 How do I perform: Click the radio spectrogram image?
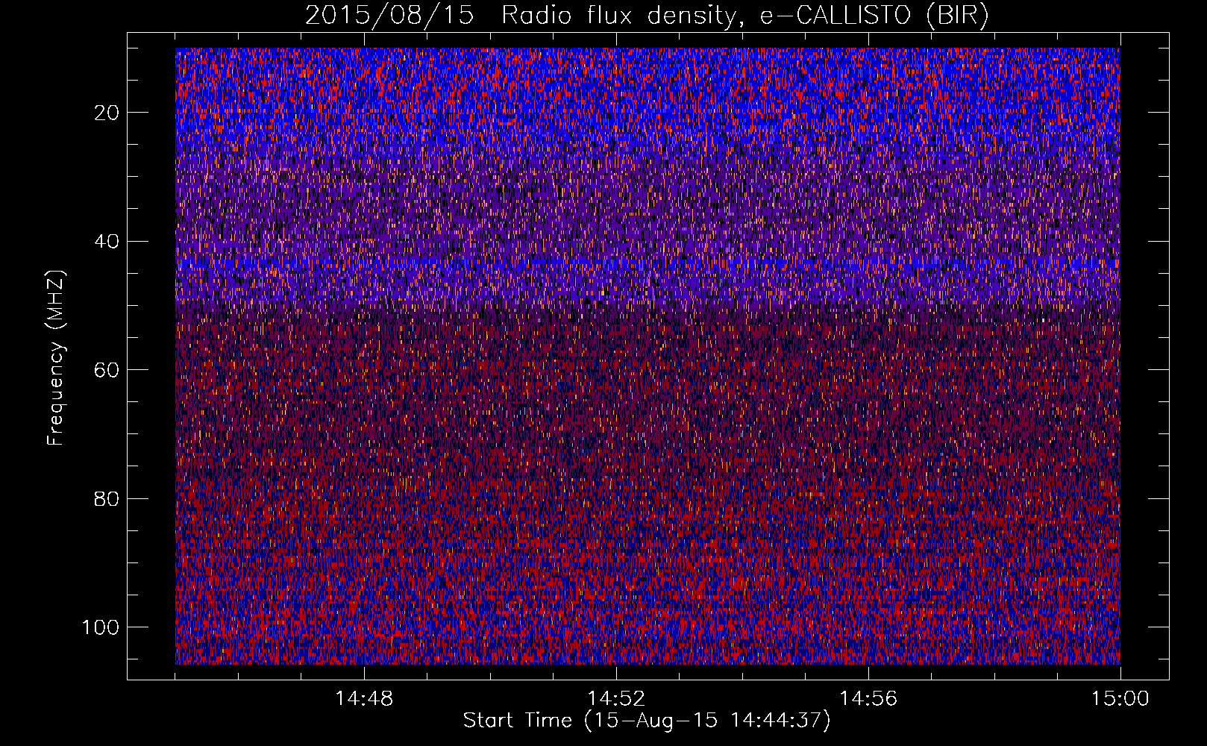coord(648,356)
